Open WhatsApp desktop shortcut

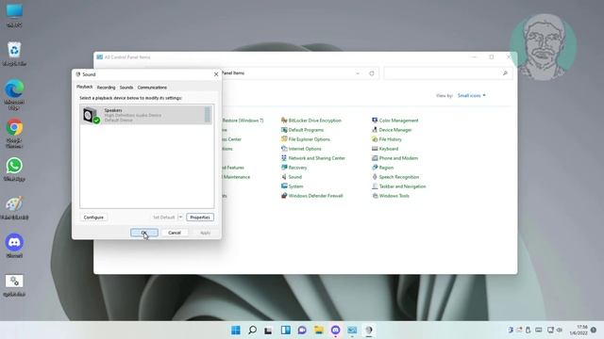(14, 169)
